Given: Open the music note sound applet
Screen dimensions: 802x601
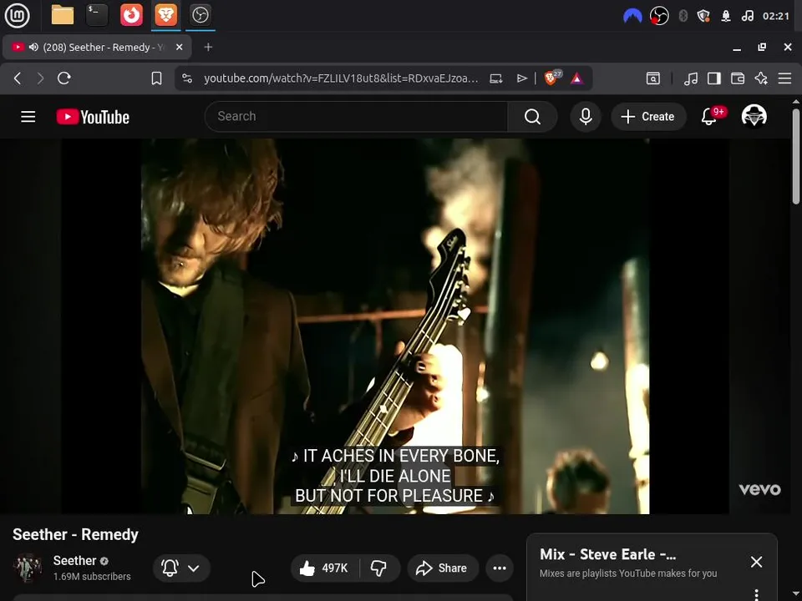Looking at the screenshot, I should tap(747, 16).
